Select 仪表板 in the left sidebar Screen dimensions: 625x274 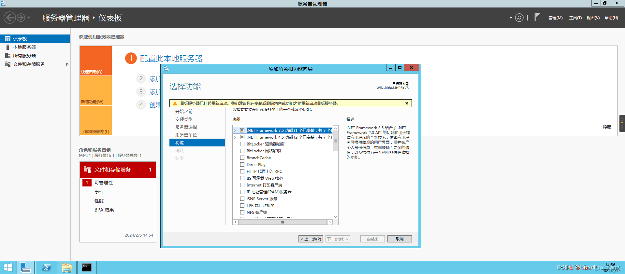pyautogui.click(x=35, y=39)
